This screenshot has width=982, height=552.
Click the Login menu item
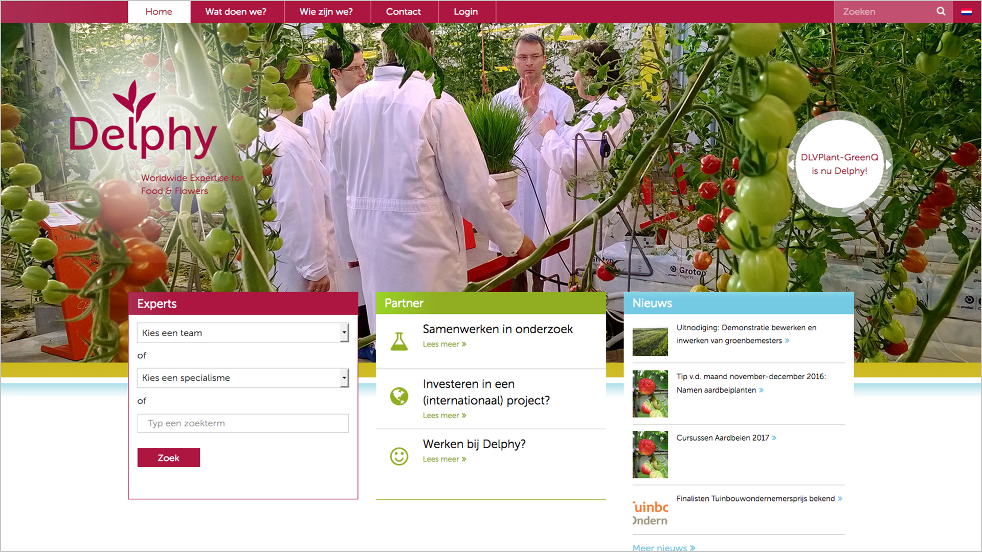[465, 12]
